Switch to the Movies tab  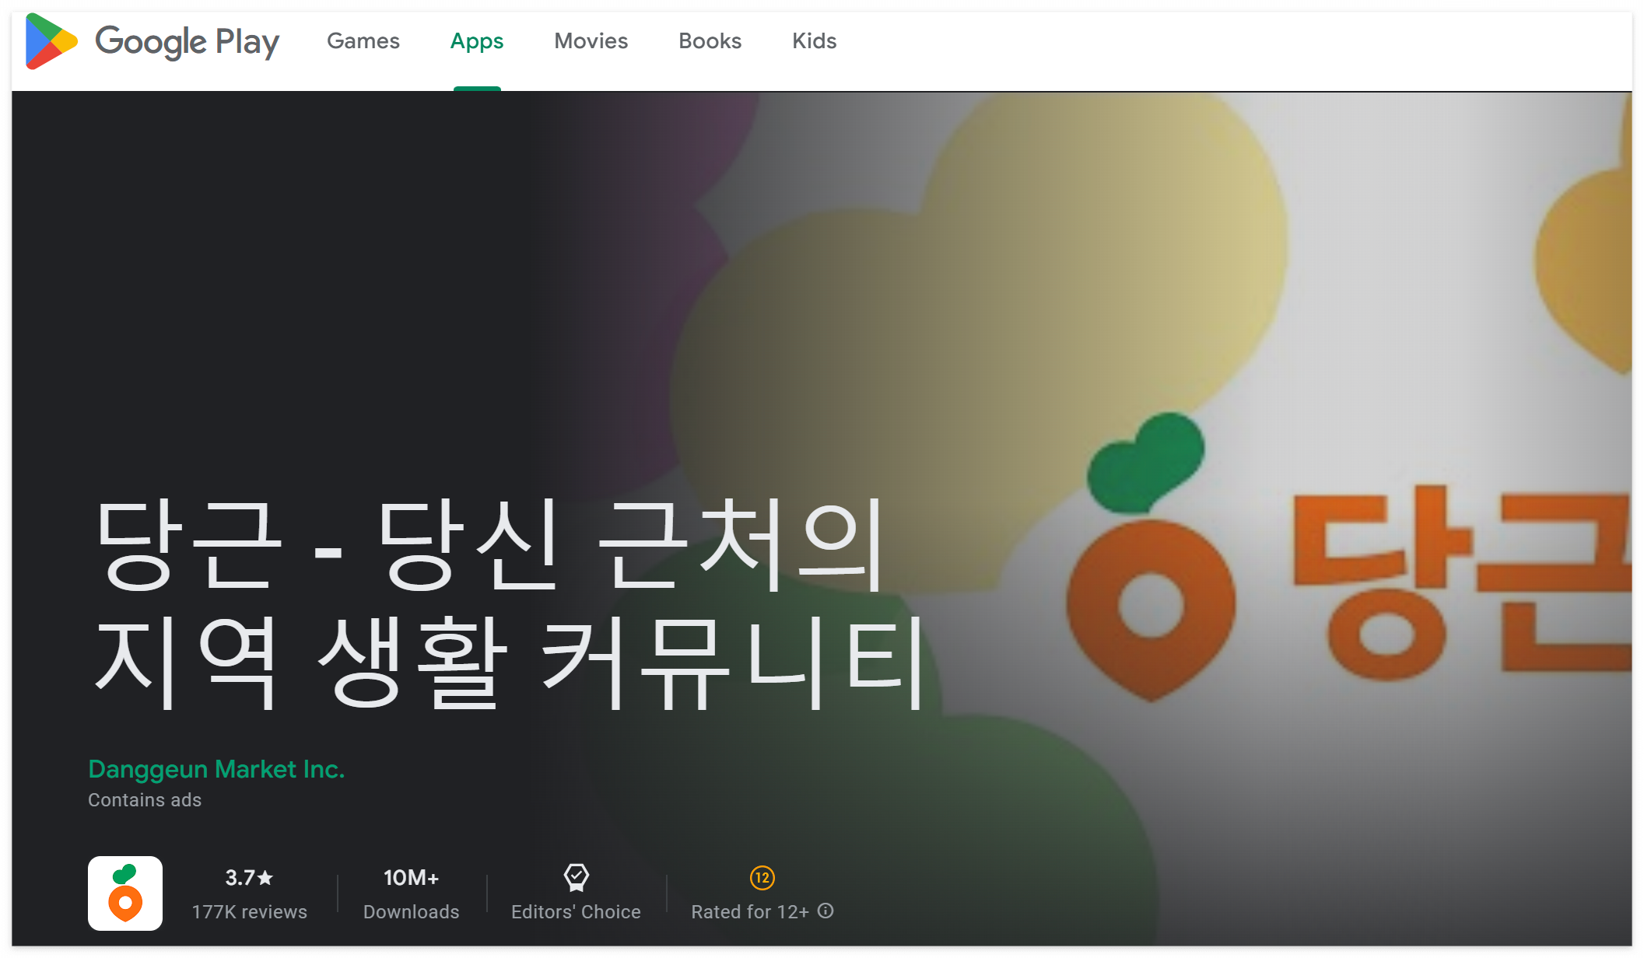tap(591, 41)
